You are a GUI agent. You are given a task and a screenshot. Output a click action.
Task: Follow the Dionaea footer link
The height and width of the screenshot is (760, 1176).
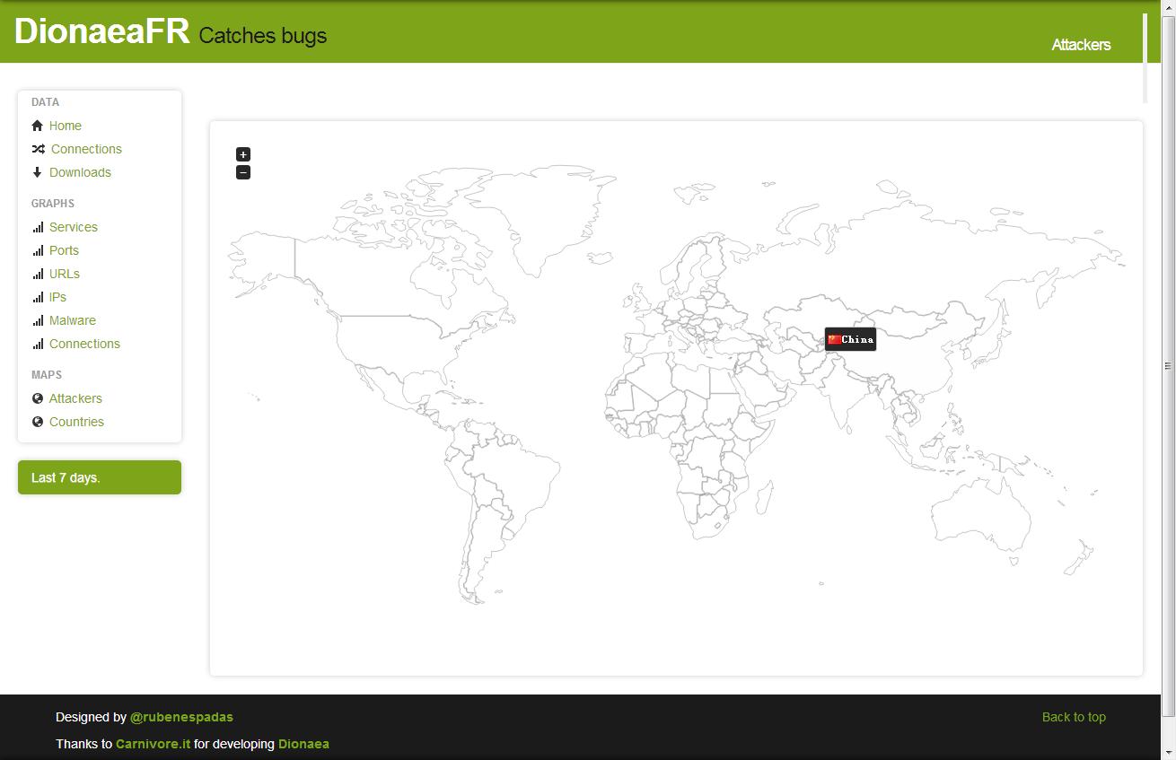coord(303,744)
